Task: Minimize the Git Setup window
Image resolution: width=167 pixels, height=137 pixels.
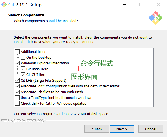Action: [x=125, y=5]
